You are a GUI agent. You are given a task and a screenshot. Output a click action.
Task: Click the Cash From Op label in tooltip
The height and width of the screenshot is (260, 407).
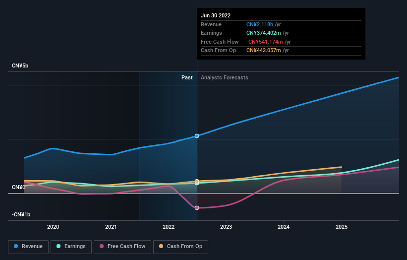pos(218,51)
